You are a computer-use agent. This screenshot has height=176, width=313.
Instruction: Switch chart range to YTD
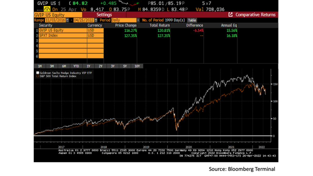[76, 66]
